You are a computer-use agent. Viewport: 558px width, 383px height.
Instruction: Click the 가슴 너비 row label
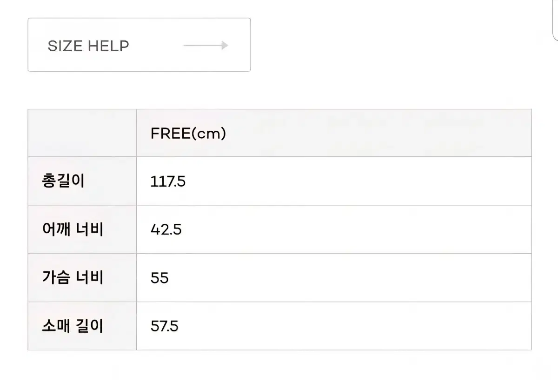tap(72, 278)
